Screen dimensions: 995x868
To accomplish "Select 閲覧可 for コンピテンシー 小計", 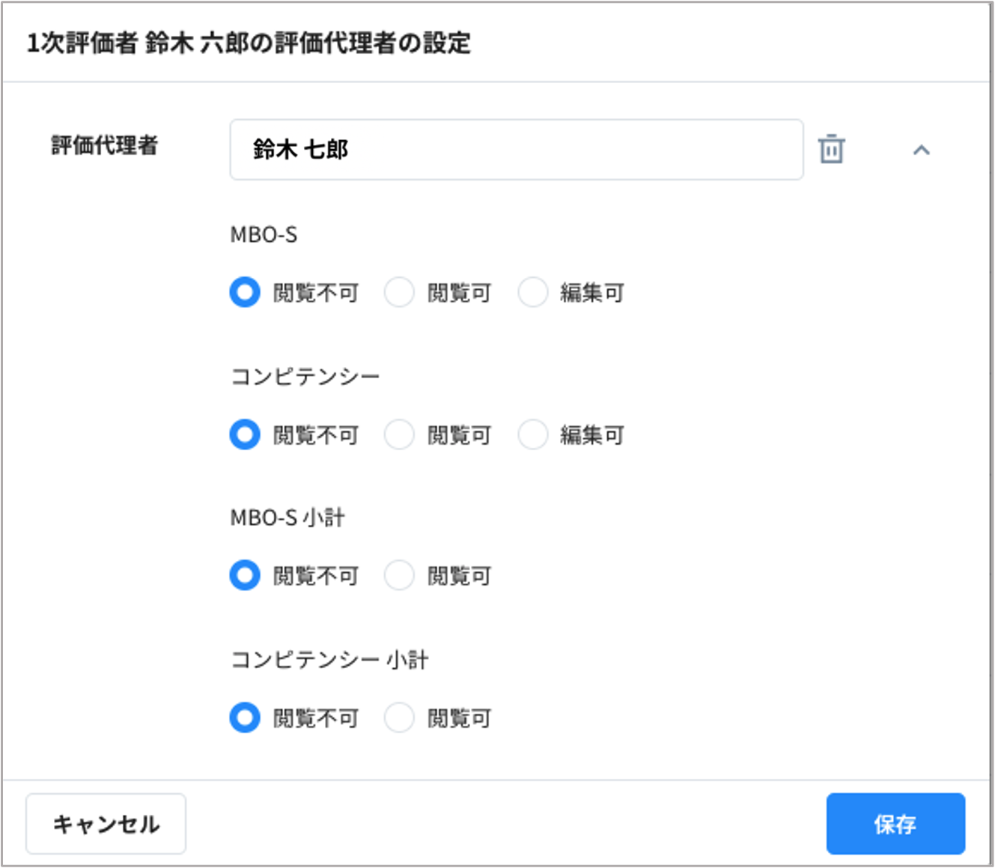I will click(399, 717).
